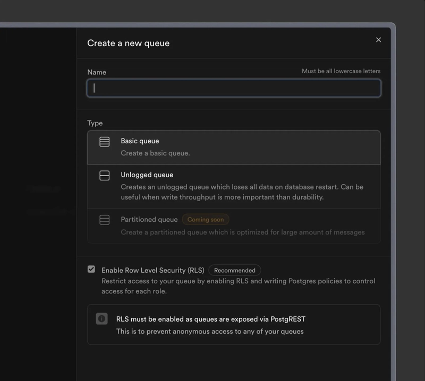The width and height of the screenshot is (425, 381).
Task: Click the info icon in RLS notice
Action: (x=101, y=319)
